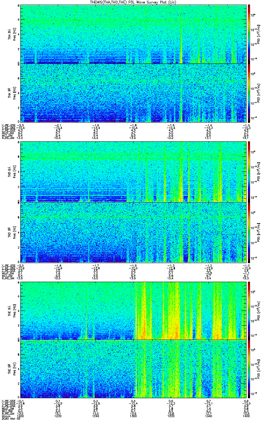Click the PSD color bar beside THA B⊥

[249, 34]
